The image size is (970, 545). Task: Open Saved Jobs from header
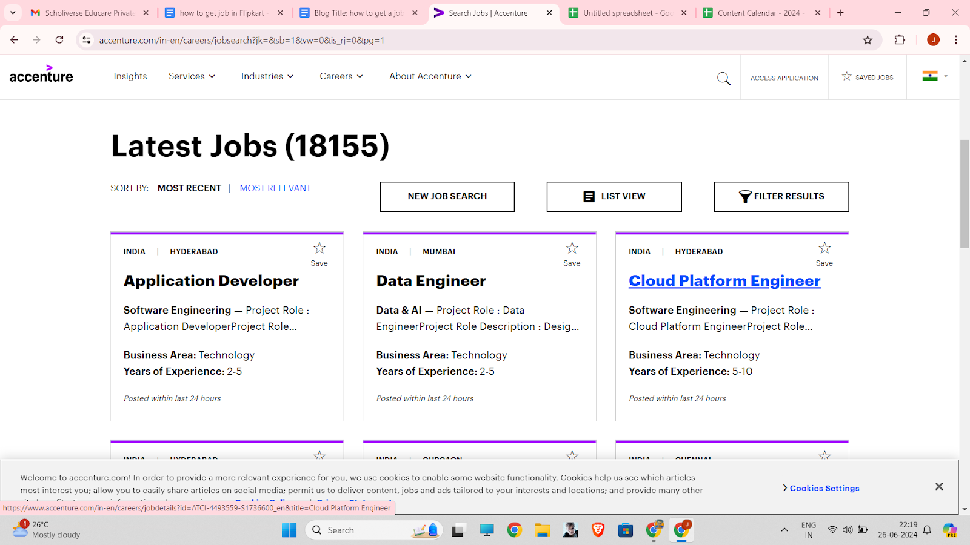click(868, 77)
